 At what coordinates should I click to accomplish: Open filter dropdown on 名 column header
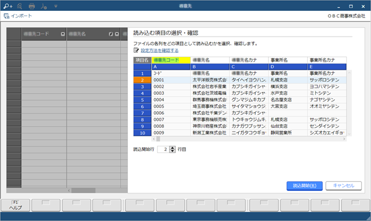coord(117,34)
